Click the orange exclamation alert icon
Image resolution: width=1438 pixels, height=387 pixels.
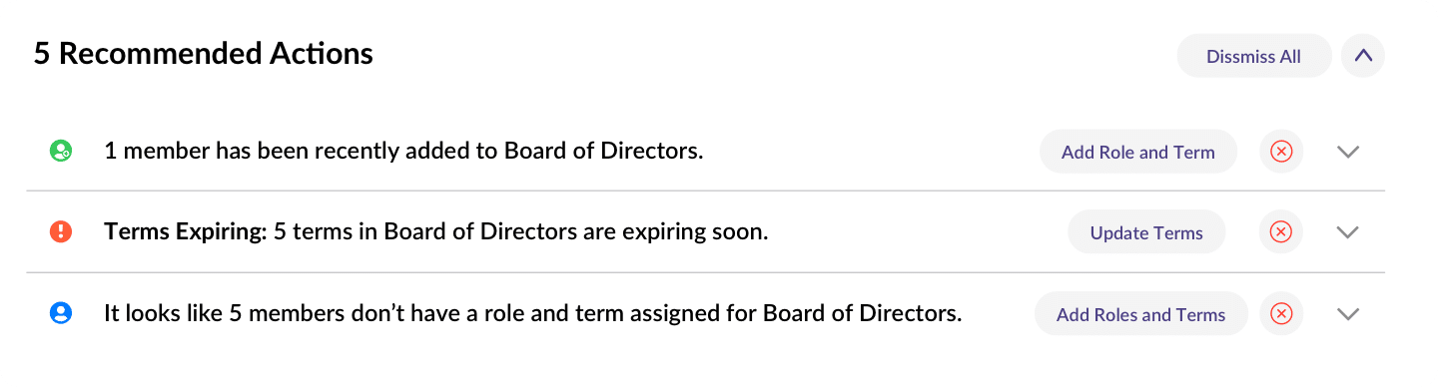pos(61,232)
